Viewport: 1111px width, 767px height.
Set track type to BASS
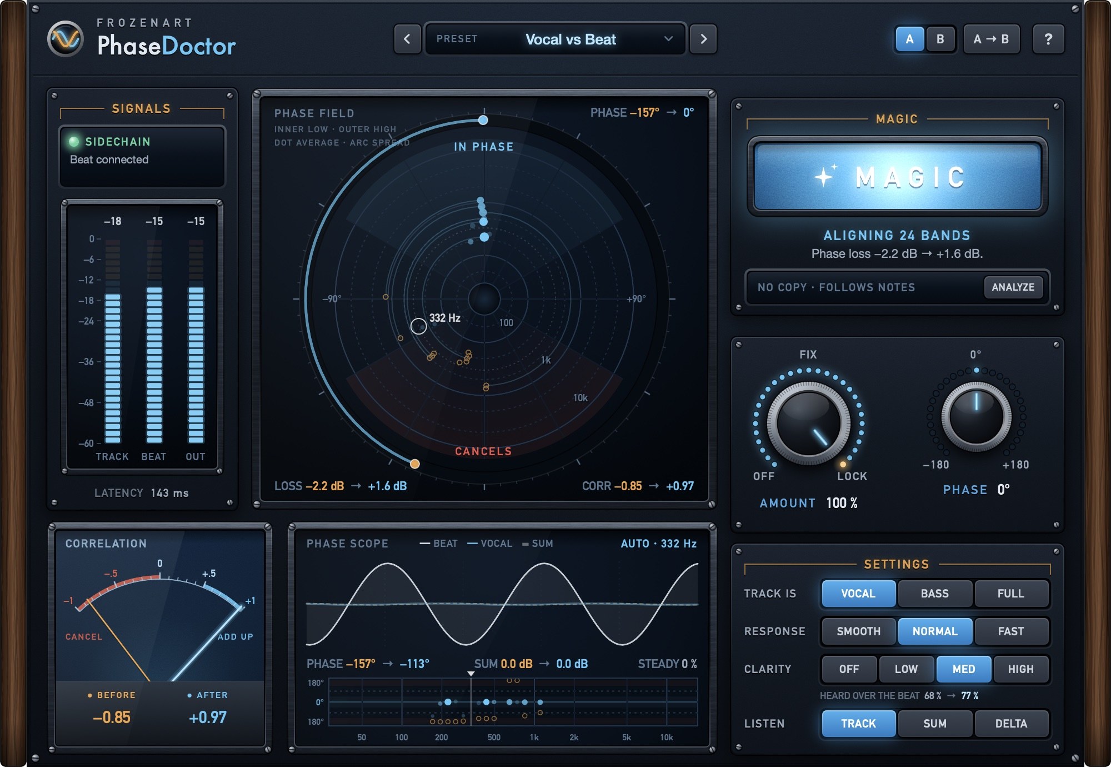click(x=934, y=594)
